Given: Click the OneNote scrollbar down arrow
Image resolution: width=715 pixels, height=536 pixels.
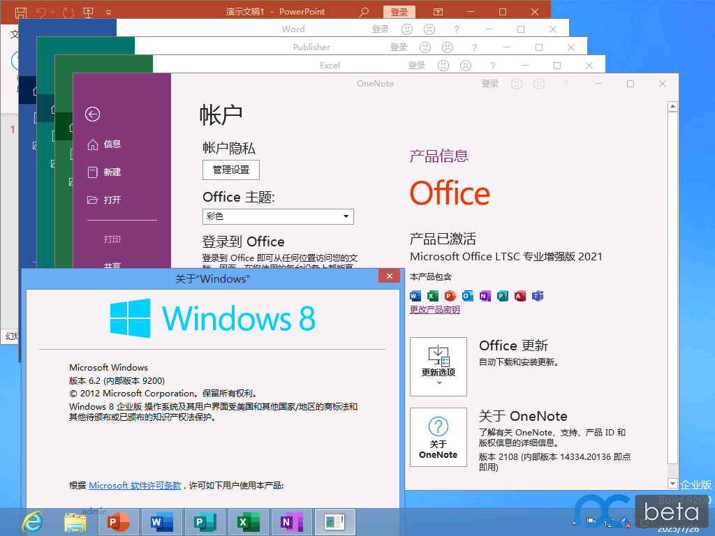Looking at the screenshot, I should pyautogui.click(x=672, y=483).
